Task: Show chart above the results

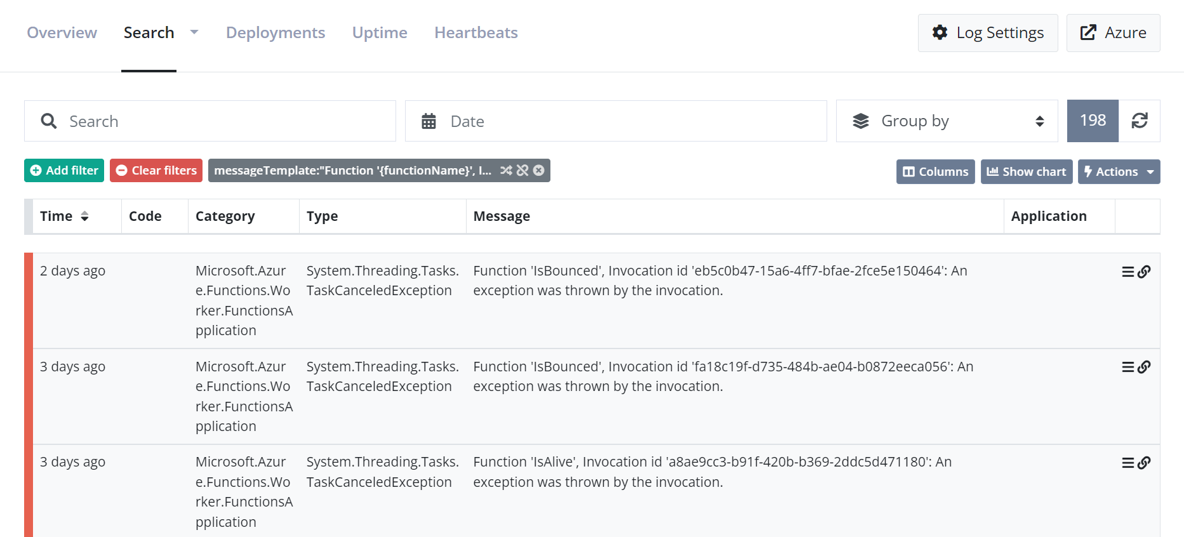Action: pyautogui.click(x=1026, y=171)
